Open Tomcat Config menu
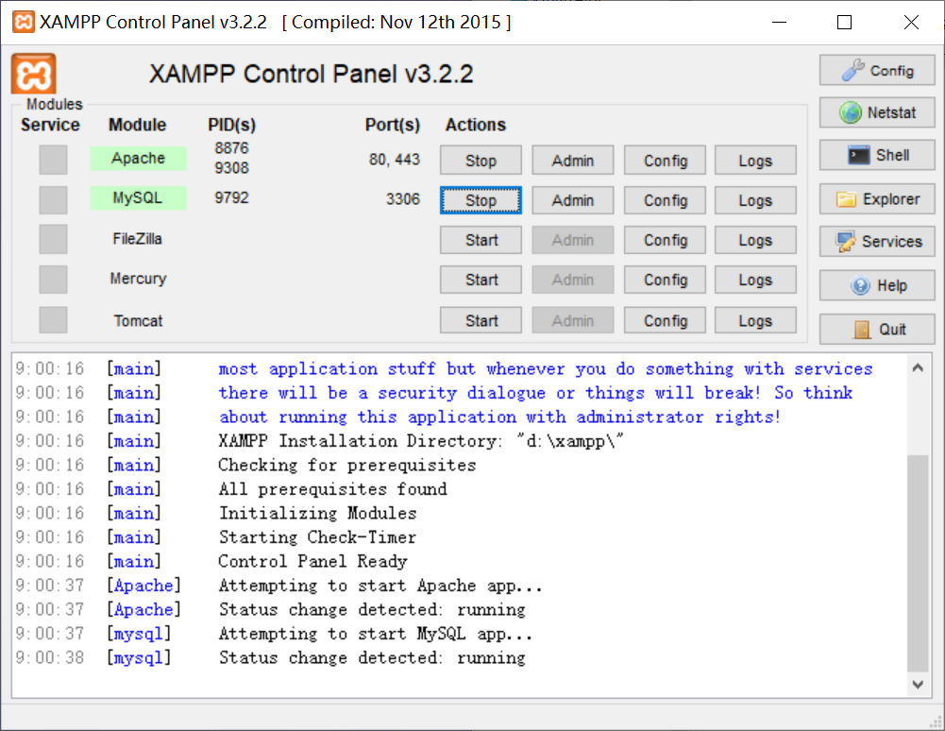This screenshot has height=731, width=945. click(x=666, y=320)
